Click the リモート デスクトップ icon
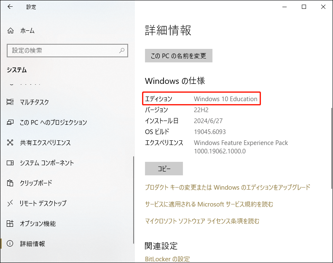 tap(10, 203)
